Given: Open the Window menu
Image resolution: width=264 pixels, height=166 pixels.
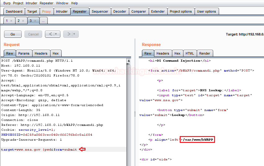Looking at the screenshot, I should point(62,3).
